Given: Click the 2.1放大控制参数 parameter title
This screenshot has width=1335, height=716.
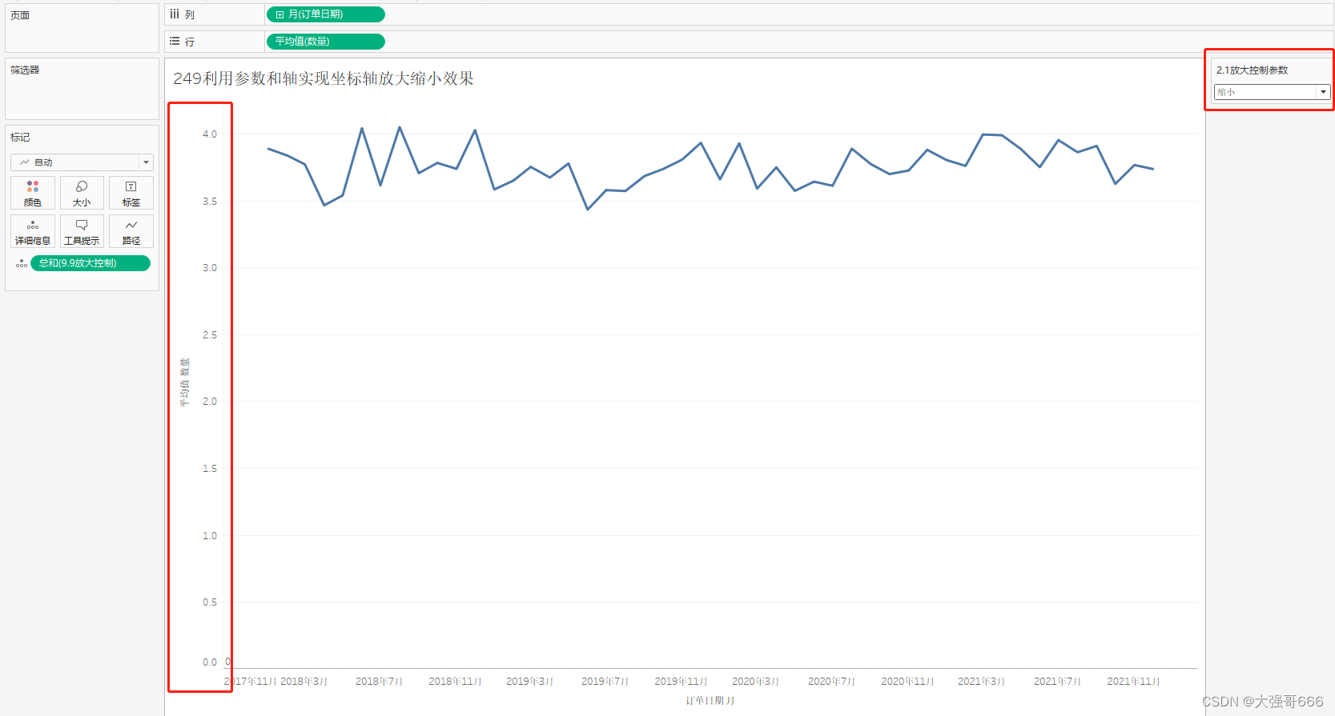Looking at the screenshot, I should tap(1253, 70).
